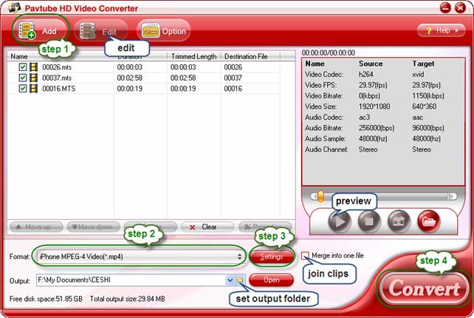This screenshot has height=318, width=474.
Task: Play the preview video
Action: click(340, 222)
